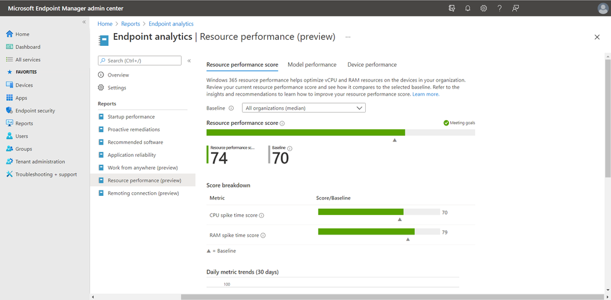The width and height of the screenshot is (611, 300).
Task: Open the help question mark icon
Action: pyautogui.click(x=500, y=8)
